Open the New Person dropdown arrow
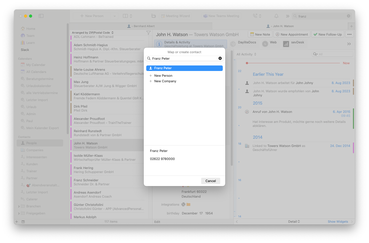The image size is (369, 243). click(114, 16)
